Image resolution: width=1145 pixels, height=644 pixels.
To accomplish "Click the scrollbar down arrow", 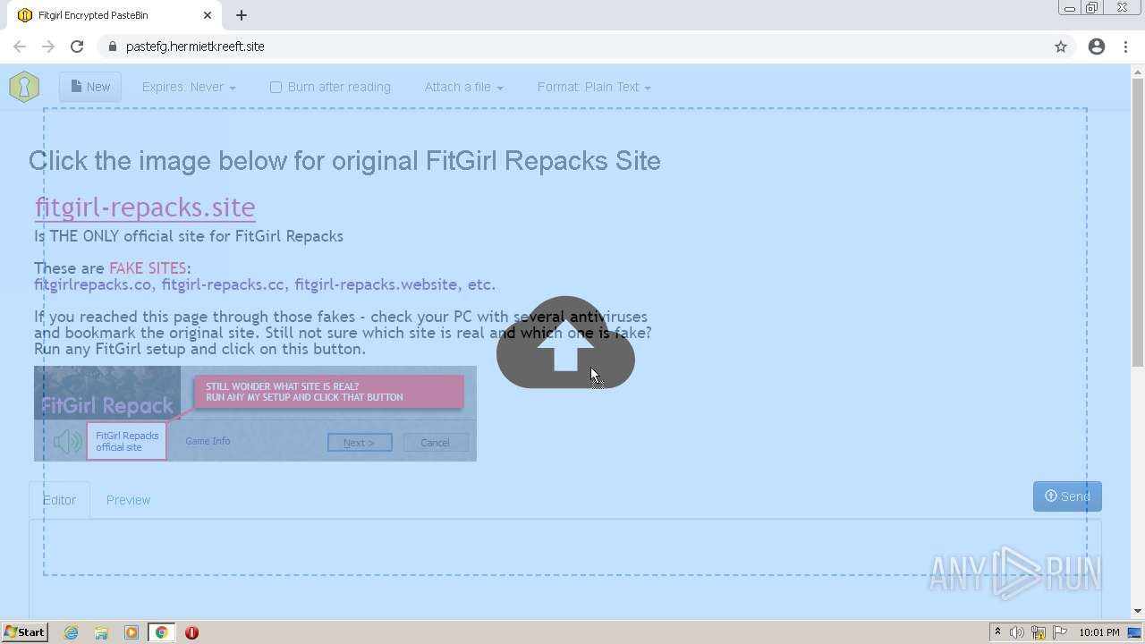I will pos(1137,611).
